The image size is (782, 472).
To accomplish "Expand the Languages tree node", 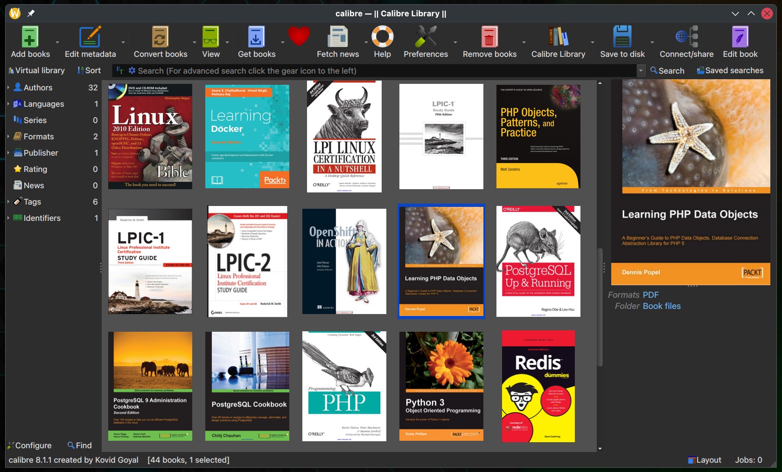I will point(8,103).
